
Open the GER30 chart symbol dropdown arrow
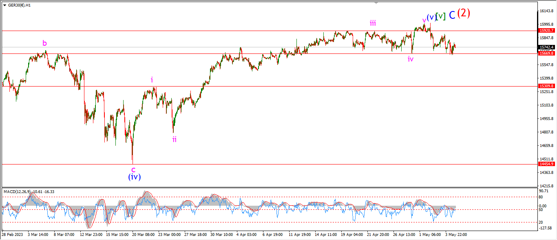pyautogui.click(x=4, y=5)
